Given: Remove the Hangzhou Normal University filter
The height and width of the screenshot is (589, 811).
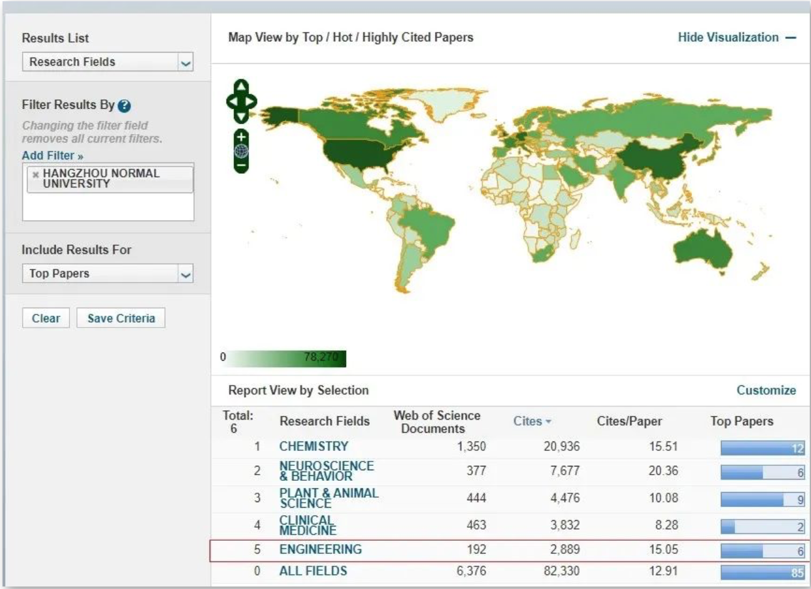Looking at the screenshot, I should (36, 174).
